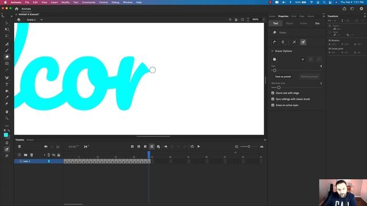Toggle clip content outside stage

[243, 19]
